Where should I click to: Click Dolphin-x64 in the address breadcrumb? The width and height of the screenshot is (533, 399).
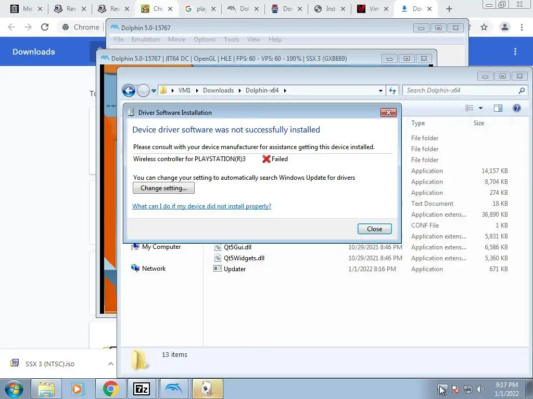(x=262, y=90)
